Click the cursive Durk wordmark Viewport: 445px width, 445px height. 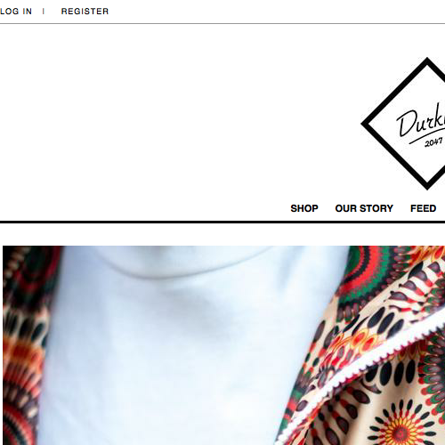point(421,123)
